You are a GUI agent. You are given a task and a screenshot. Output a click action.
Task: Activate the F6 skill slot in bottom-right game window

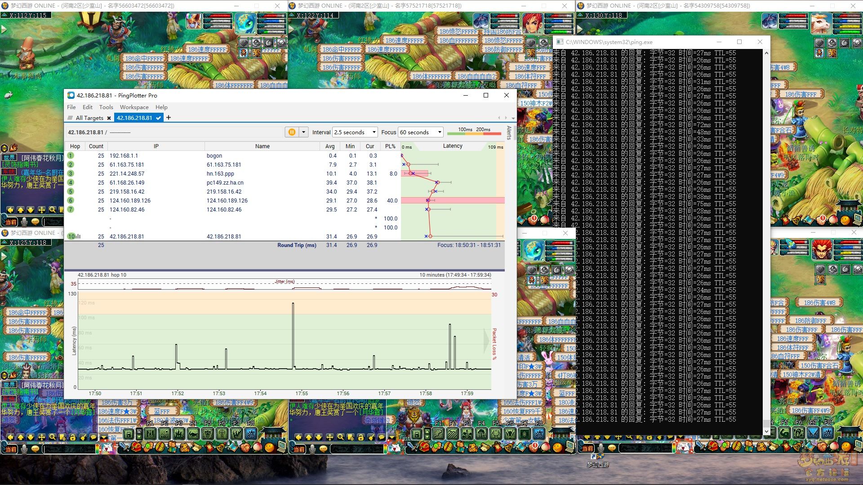(799, 434)
